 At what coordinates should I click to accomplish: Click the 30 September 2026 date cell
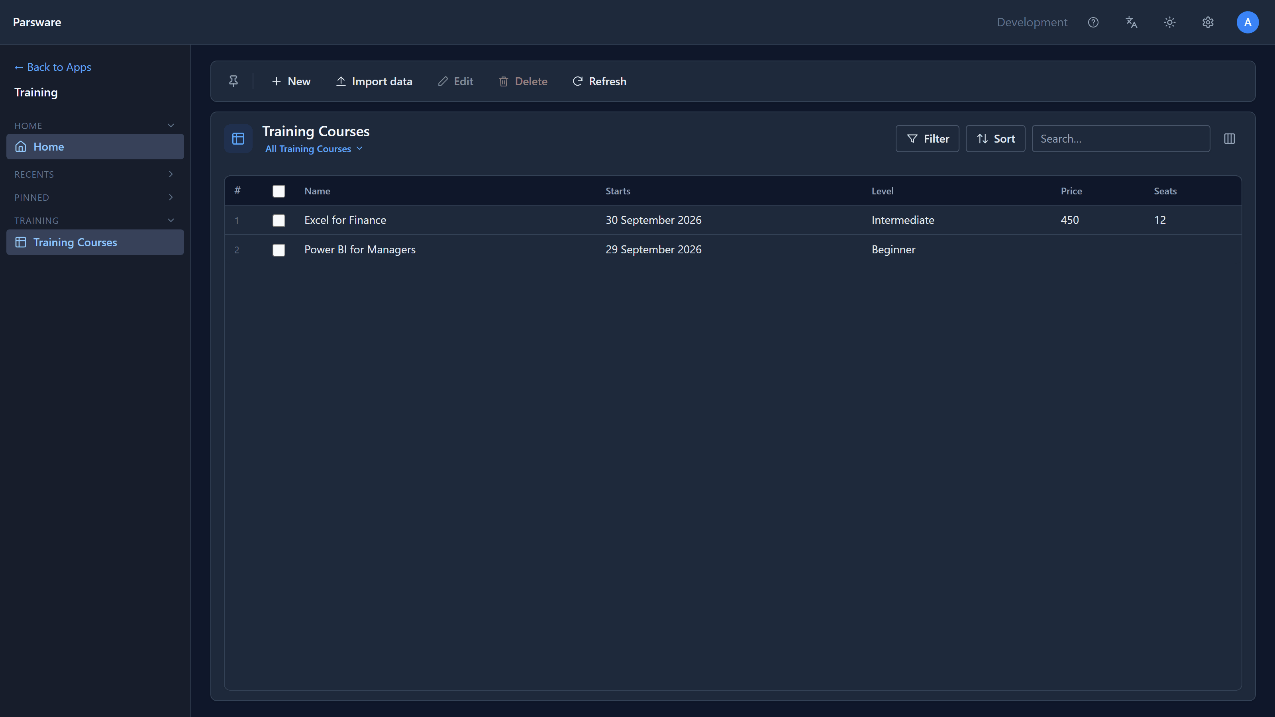653,220
